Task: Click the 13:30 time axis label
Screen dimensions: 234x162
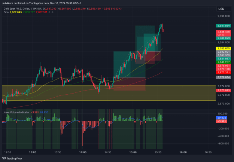Action: (x=58, y=152)
